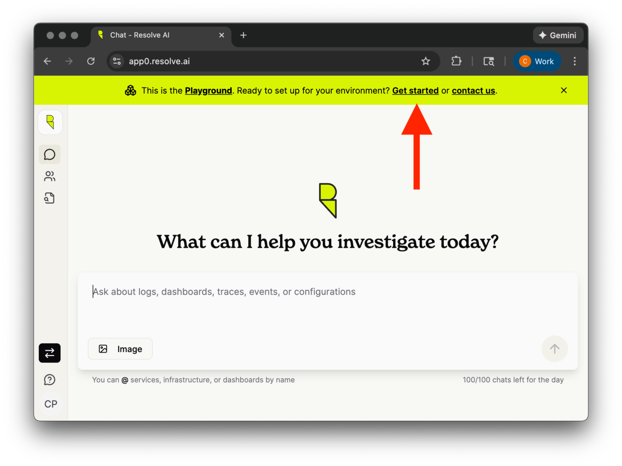Open the tab search side panel icon
This screenshot has width=622, height=466.
coord(489,61)
